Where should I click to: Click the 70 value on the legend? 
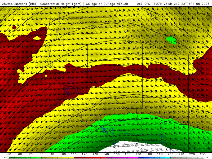pos(31,154)
